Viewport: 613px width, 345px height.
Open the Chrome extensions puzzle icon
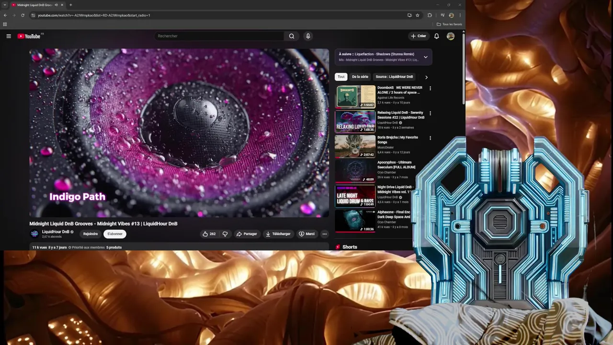click(x=430, y=15)
